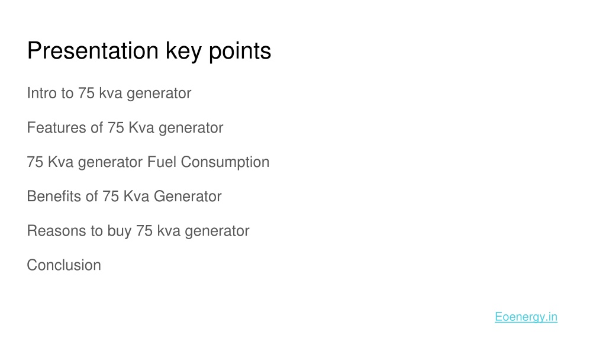
Task: Click the 'Reasons to buy 75 kva generator' line
Action: 138,231
